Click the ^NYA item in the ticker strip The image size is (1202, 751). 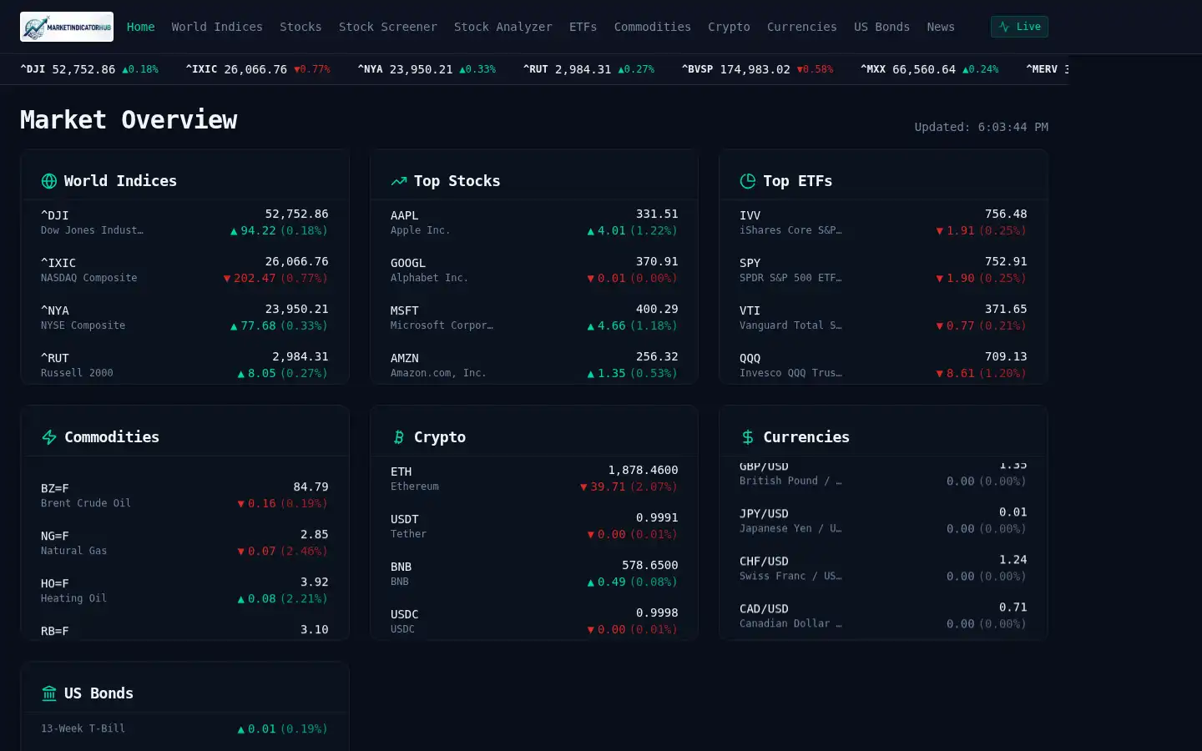click(427, 69)
